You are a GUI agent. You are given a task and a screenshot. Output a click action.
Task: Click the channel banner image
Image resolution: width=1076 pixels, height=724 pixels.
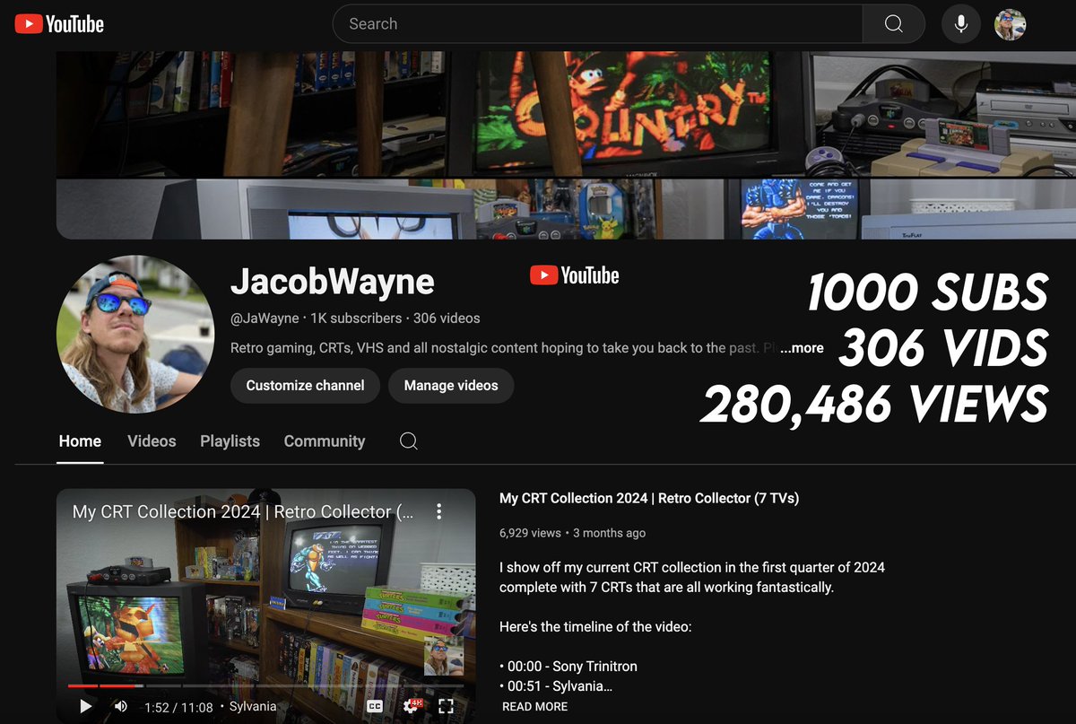click(x=566, y=145)
